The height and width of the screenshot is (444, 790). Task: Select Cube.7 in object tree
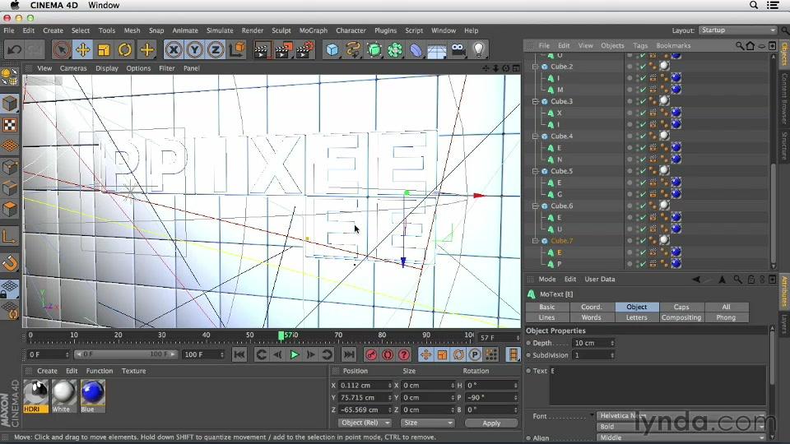pos(561,241)
